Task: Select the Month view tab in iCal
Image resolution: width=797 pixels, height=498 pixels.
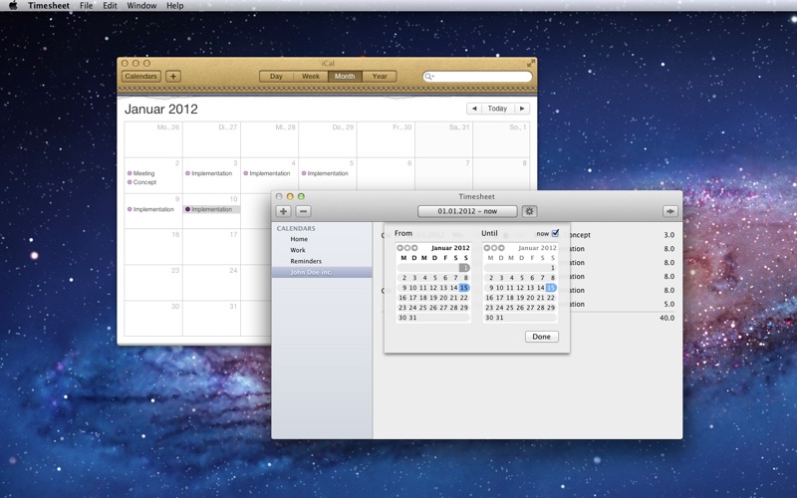Action: coord(345,77)
